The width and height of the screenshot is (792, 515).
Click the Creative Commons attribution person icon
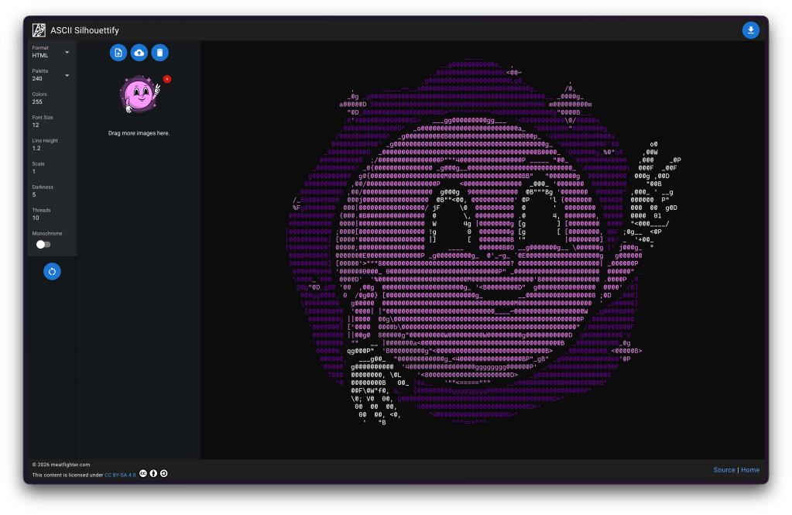153,474
